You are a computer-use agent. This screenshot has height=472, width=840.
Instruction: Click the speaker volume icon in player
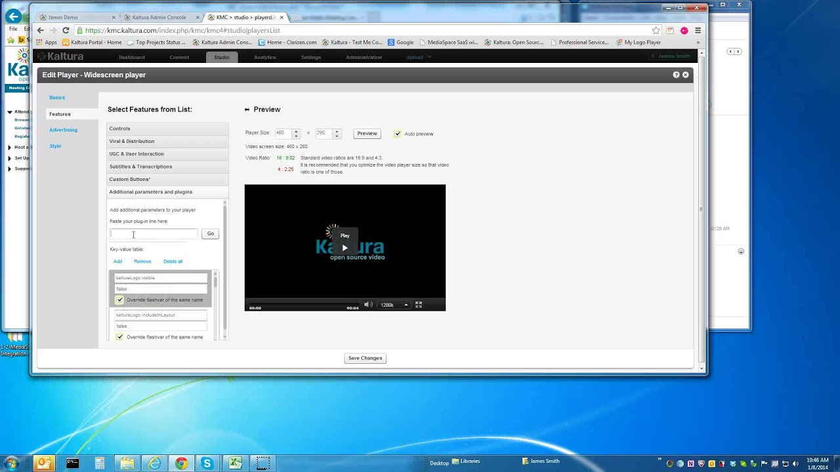pos(368,304)
